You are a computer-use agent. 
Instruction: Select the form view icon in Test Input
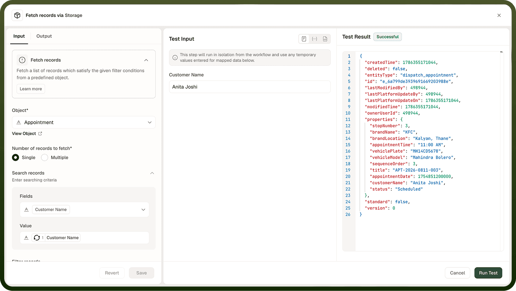pos(304,39)
